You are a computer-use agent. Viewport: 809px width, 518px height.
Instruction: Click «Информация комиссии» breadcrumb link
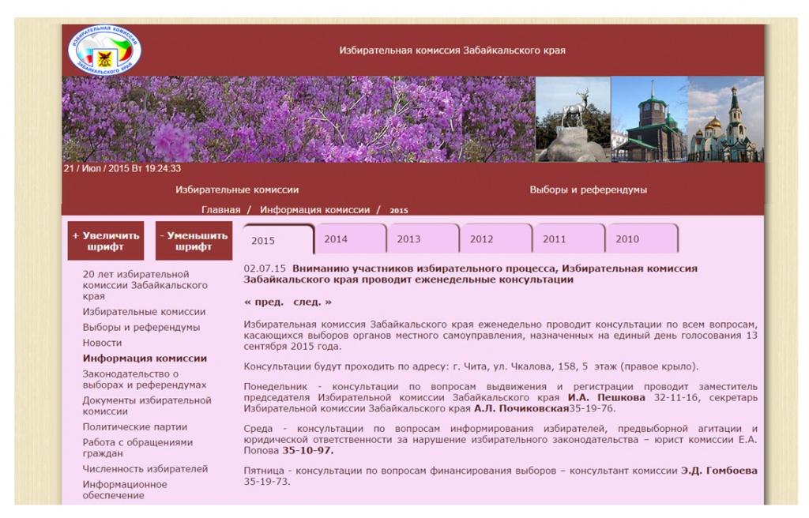tap(314, 210)
